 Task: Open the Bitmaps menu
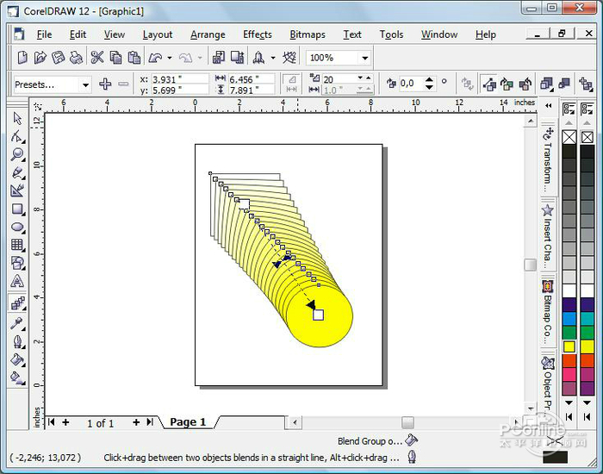pyautogui.click(x=308, y=34)
